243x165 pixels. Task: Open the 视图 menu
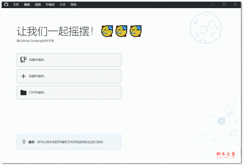point(38,4)
